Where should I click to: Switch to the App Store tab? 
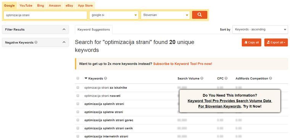tap(85, 6)
